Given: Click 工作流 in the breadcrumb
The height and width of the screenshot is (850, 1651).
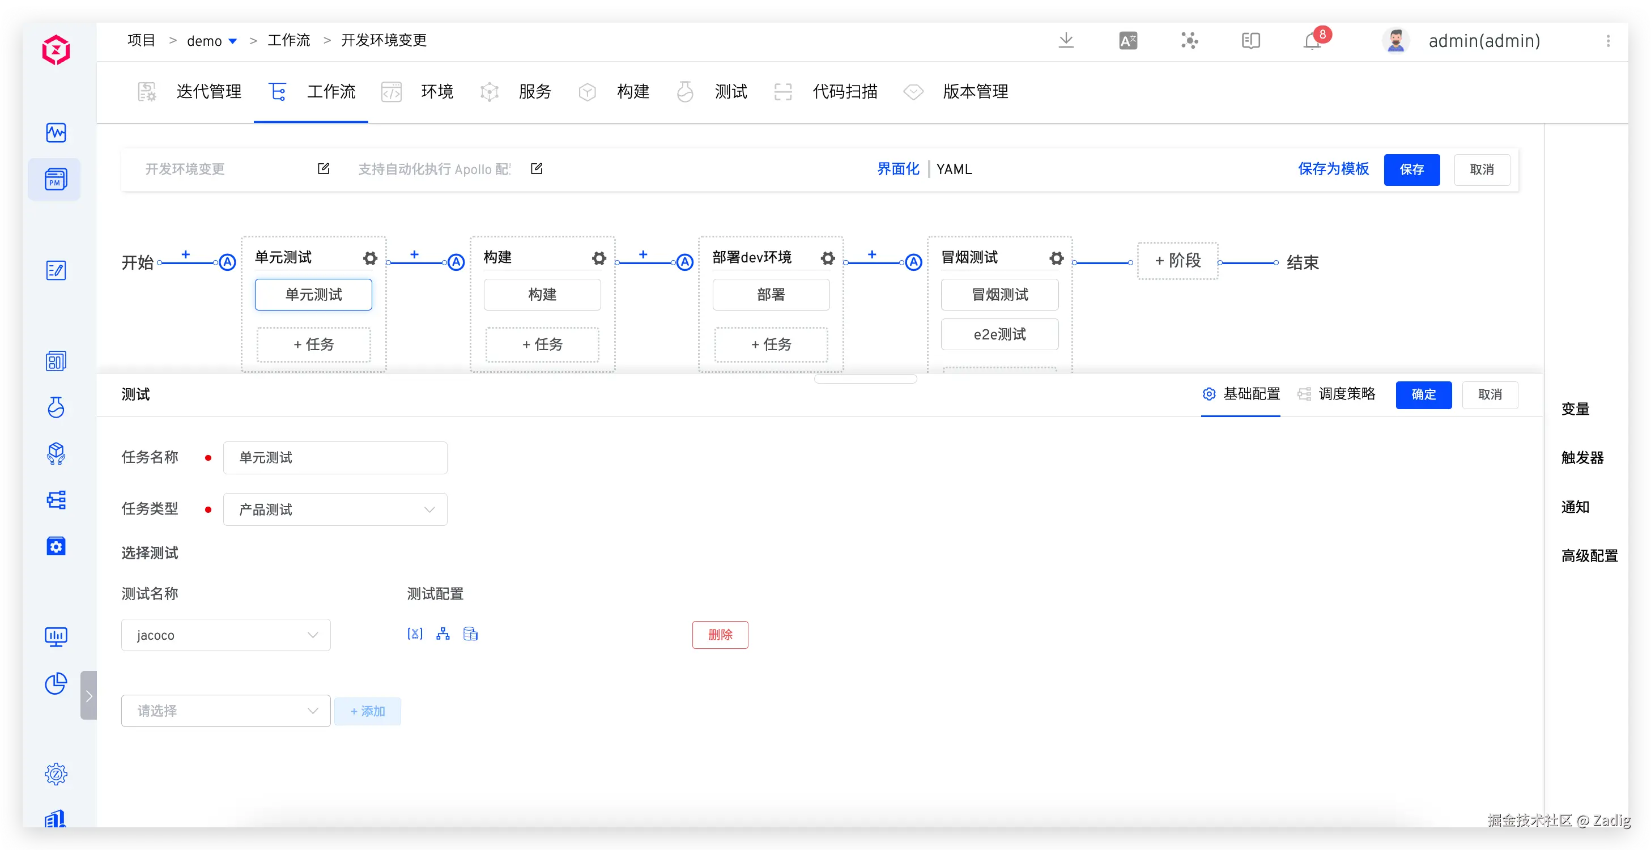Looking at the screenshot, I should click(289, 40).
